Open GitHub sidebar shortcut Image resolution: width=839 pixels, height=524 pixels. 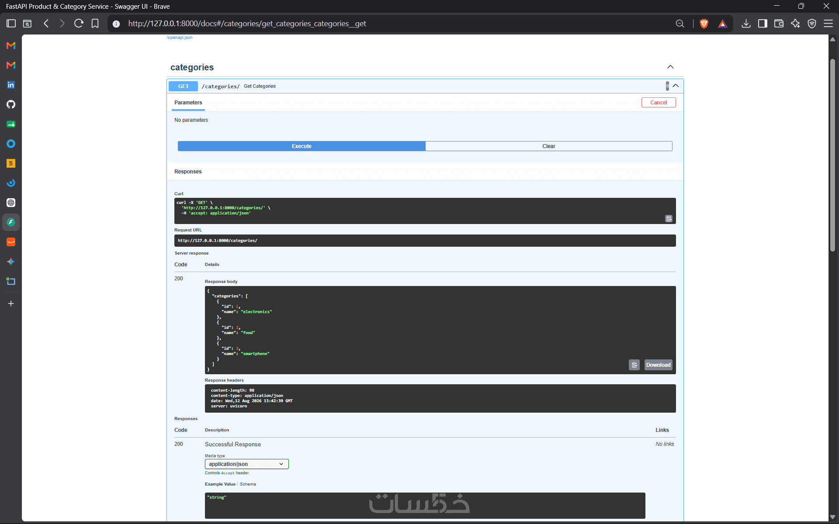click(x=11, y=104)
